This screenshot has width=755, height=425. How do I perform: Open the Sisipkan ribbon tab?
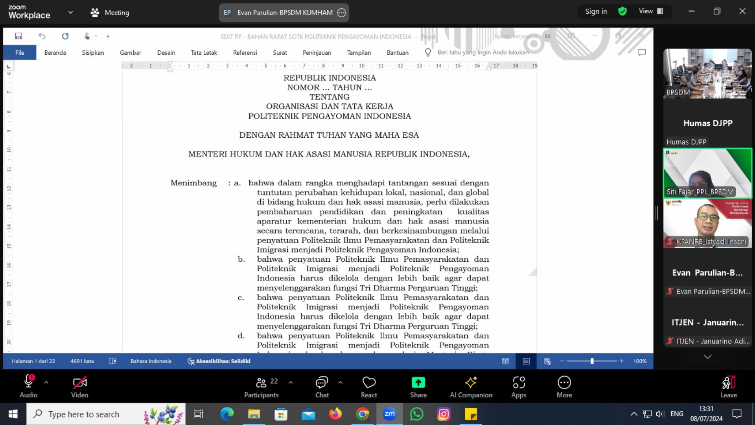93,52
